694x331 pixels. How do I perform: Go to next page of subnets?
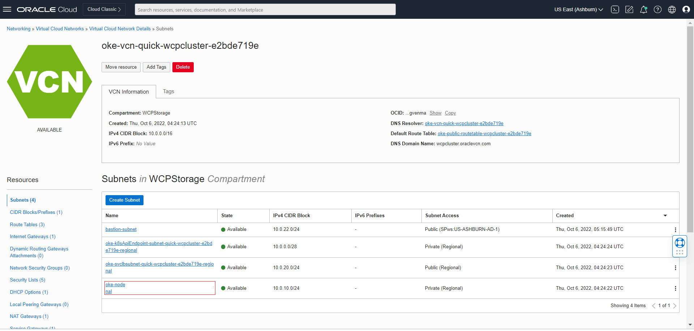point(674,306)
